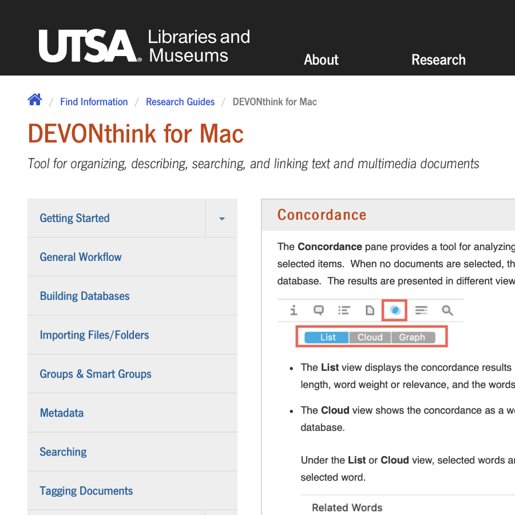Open the About menu
Screen dimensions: 515x515
tap(321, 60)
